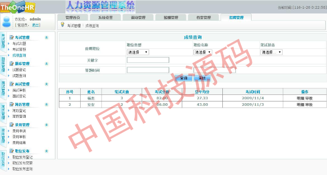Click the 总平均分 column header

click(x=202, y=92)
